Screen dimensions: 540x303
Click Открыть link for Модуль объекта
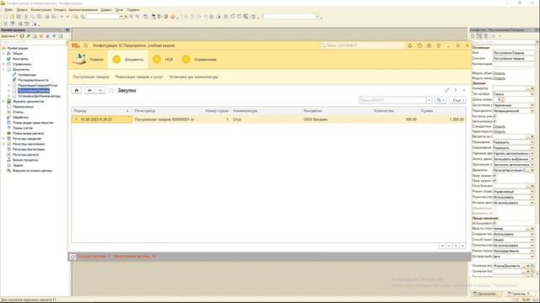[499, 73]
